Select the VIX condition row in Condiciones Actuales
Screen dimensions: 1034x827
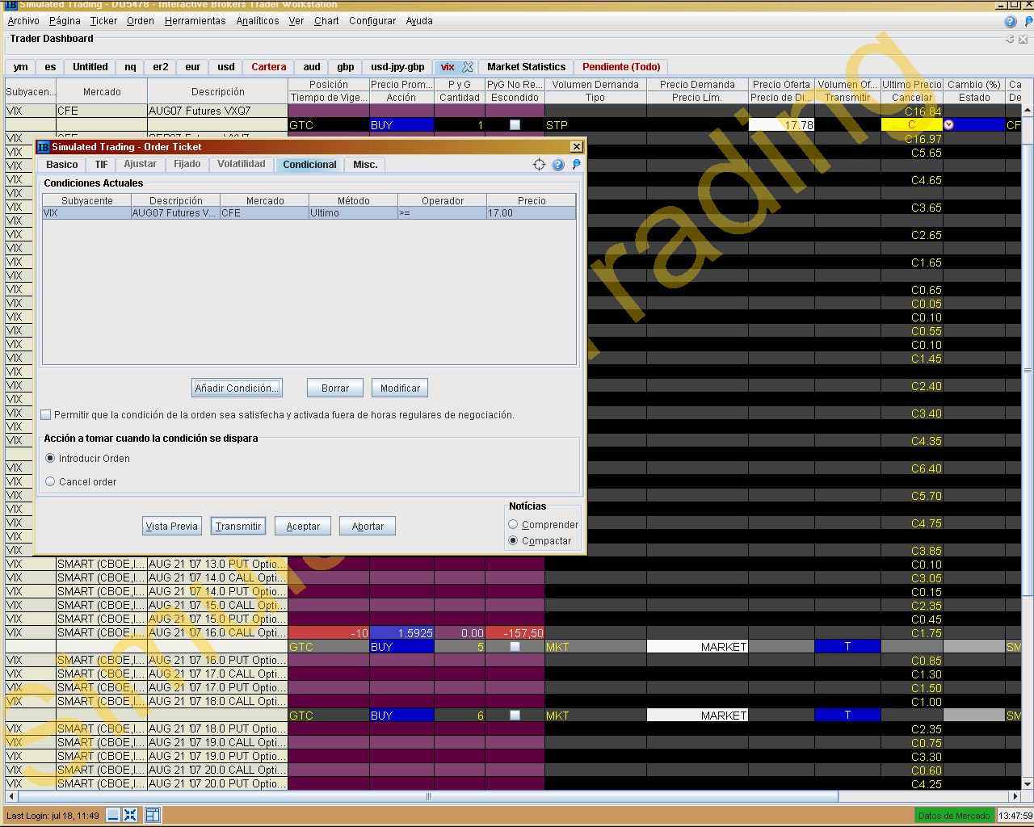coord(309,213)
